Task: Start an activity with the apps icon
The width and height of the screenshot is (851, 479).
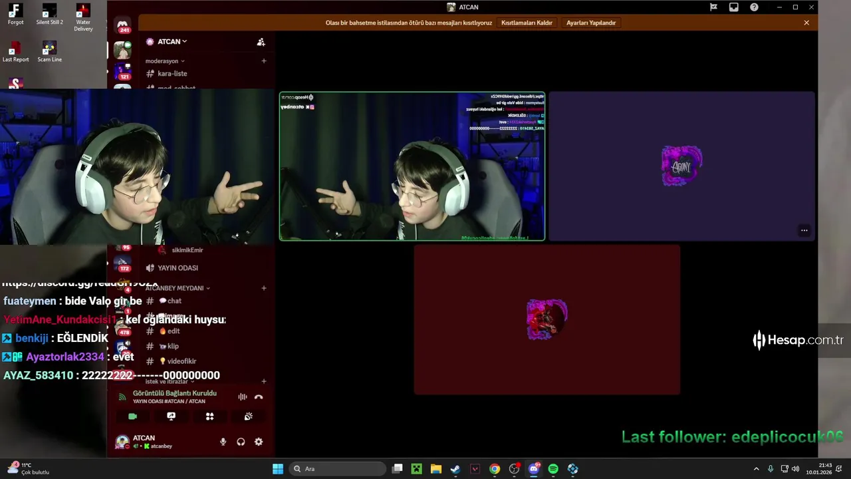Action: pyautogui.click(x=209, y=416)
